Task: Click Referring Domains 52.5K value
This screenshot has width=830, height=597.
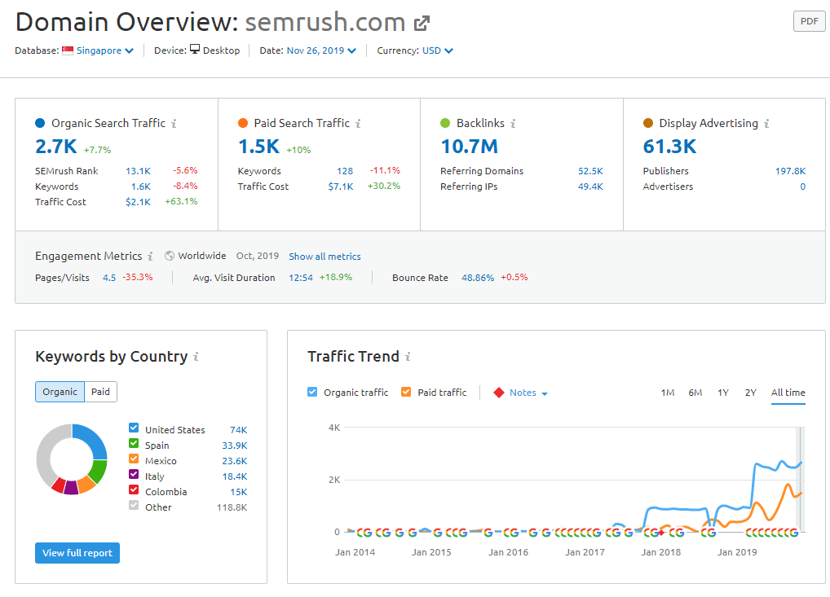Action: 590,171
